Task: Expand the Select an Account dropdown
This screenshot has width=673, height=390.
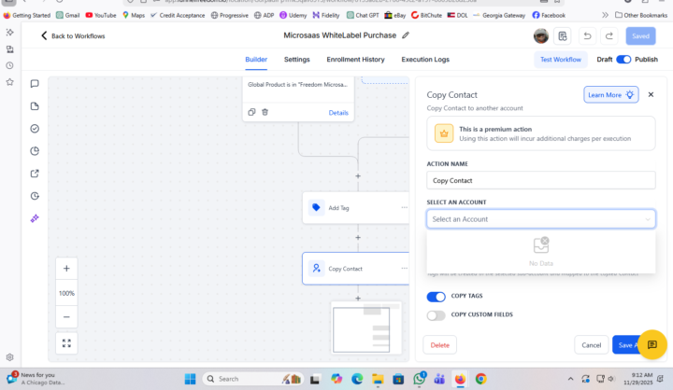Action: tap(541, 219)
